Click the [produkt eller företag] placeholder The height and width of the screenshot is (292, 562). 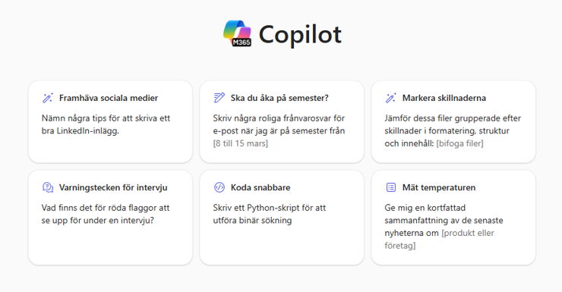pyautogui.click(x=440, y=239)
